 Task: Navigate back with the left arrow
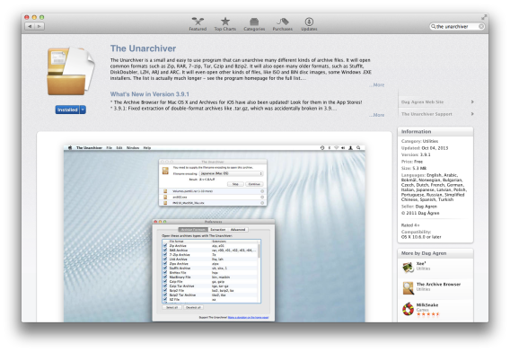point(30,26)
